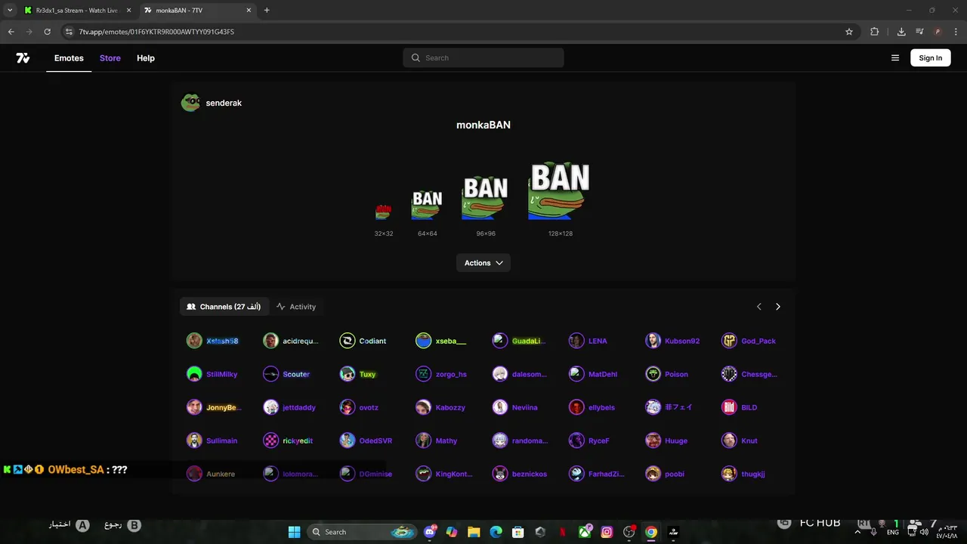Open Xbox app from the taskbar

[x=585, y=532]
